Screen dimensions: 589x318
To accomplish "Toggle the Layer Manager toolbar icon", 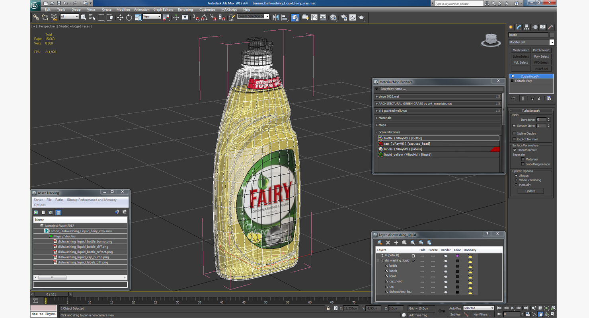I will tap(295, 17).
